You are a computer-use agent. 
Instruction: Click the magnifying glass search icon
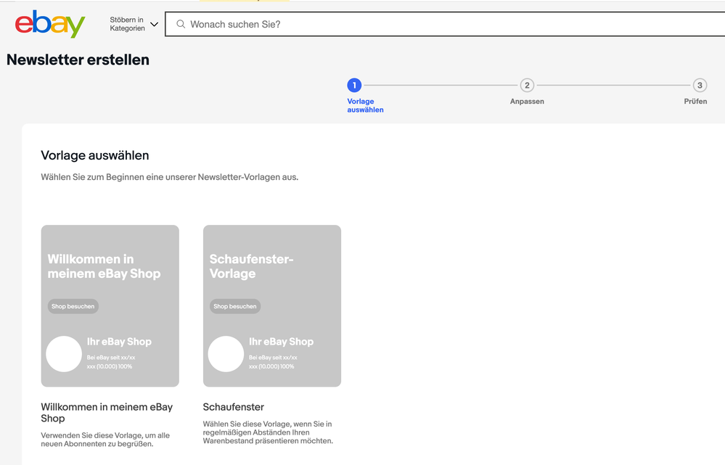click(x=181, y=24)
